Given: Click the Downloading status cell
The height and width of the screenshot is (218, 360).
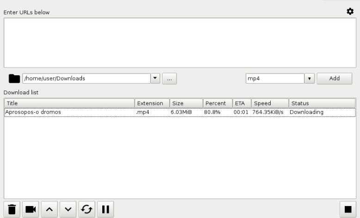Looking at the screenshot, I should pyautogui.click(x=306, y=112).
